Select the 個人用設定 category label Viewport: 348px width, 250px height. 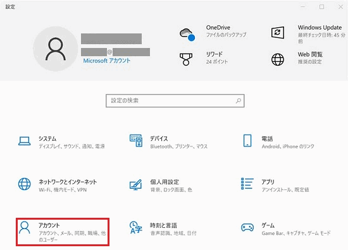(x=165, y=182)
